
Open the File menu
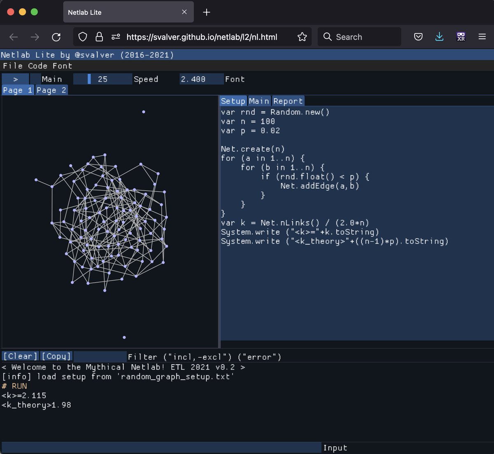tap(13, 66)
